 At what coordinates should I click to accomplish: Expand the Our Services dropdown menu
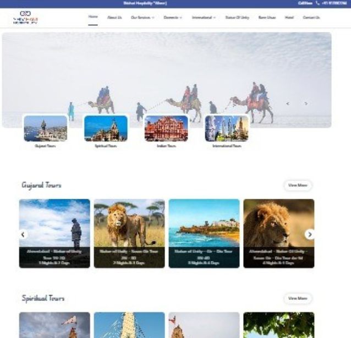(x=142, y=18)
